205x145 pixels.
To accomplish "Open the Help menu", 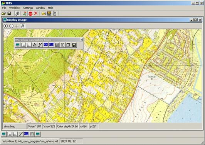I will [50, 8].
